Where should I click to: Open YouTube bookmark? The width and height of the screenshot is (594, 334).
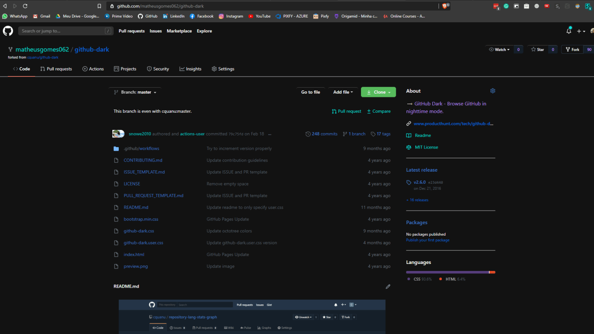[259, 16]
